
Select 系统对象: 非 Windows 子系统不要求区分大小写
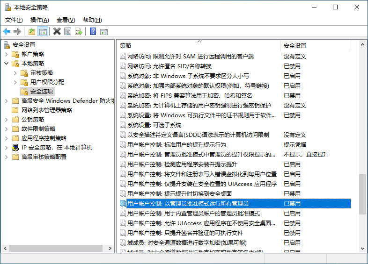tap(236, 76)
